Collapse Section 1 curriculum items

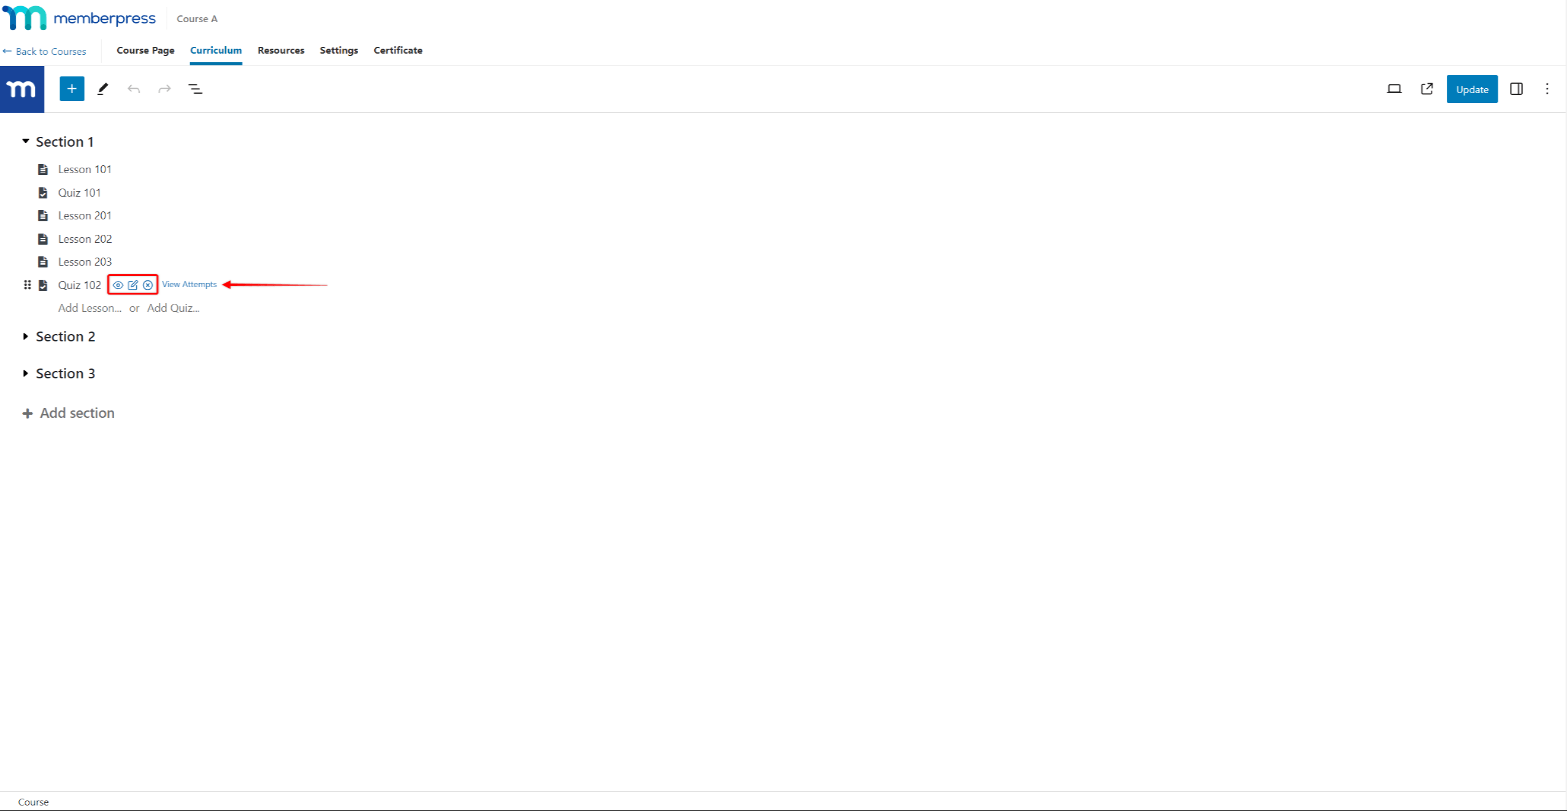click(25, 141)
